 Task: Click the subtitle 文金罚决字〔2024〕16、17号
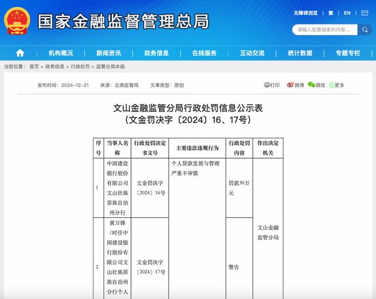[188, 120]
